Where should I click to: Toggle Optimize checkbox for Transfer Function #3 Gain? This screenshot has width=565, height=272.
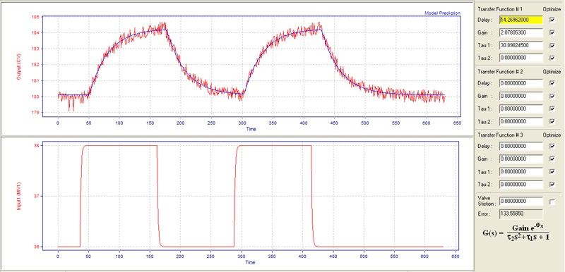click(552, 159)
